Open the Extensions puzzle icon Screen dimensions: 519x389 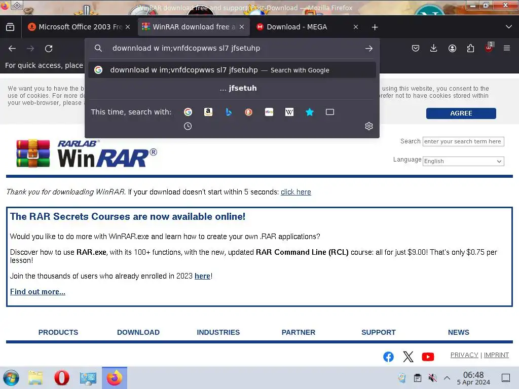click(470, 48)
